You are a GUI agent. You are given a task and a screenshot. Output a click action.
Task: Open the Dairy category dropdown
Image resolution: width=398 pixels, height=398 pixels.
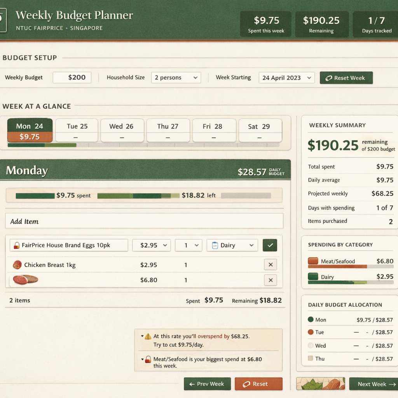click(232, 245)
